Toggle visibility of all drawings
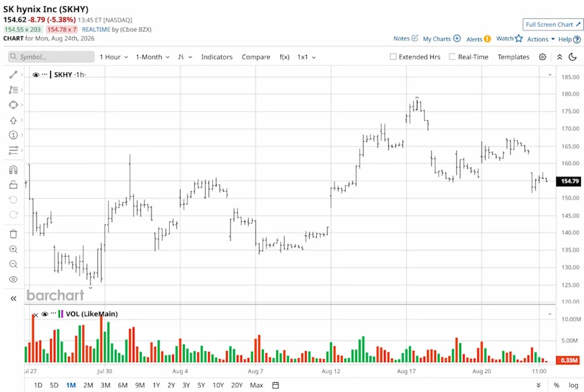This screenshot has height=392, width=584. (13, 279)
